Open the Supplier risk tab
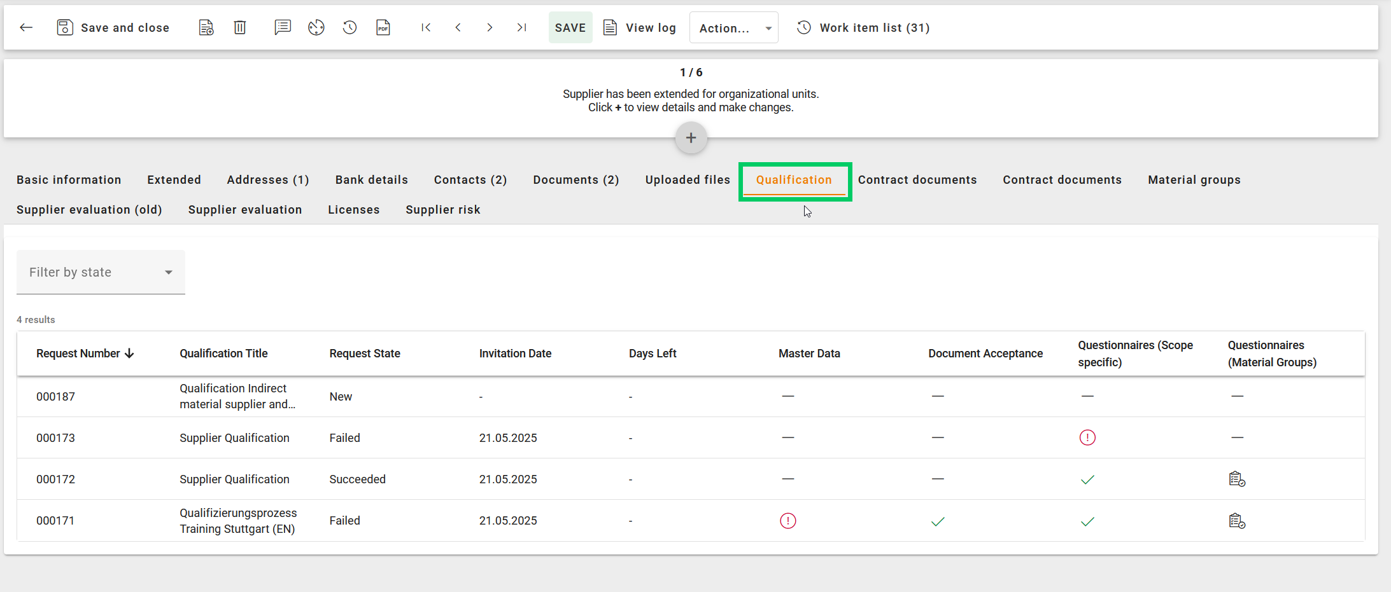Viewport: 1391px width, 592px height. [x=442, y=210]
